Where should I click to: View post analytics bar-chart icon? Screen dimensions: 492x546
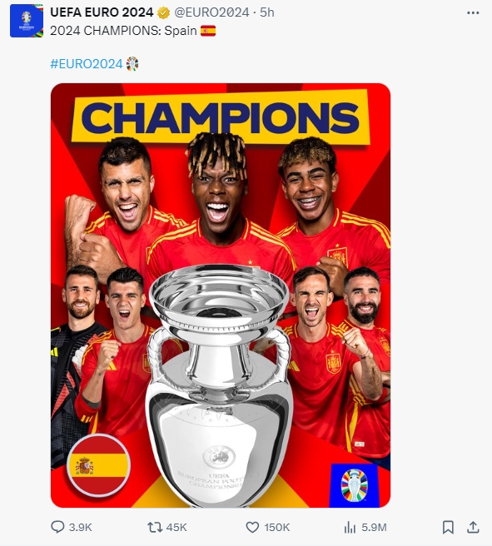(350, 527)
